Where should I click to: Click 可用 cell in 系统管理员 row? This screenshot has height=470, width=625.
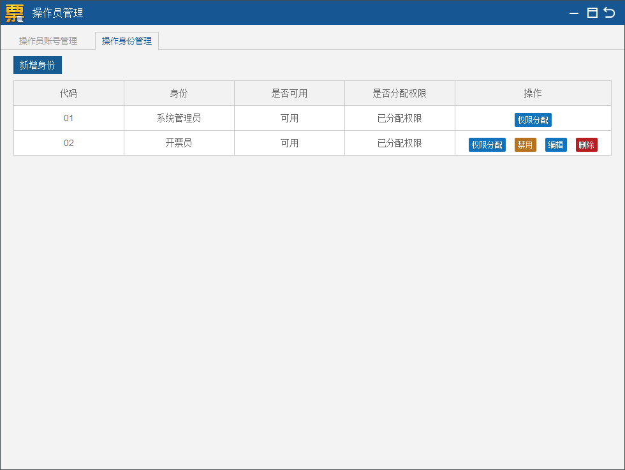coord(290,118)
